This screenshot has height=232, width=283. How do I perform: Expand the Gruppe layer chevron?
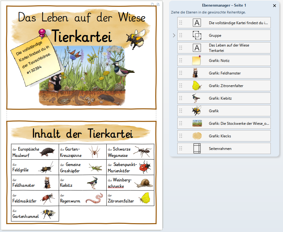click(174, 36)
